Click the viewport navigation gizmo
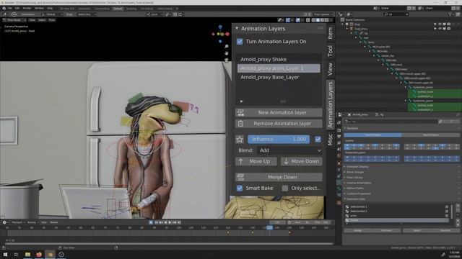 point(220,34)
